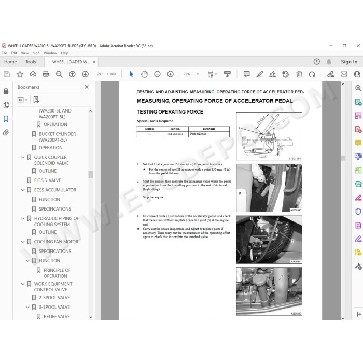Open the Help menu

click(65, 53)
